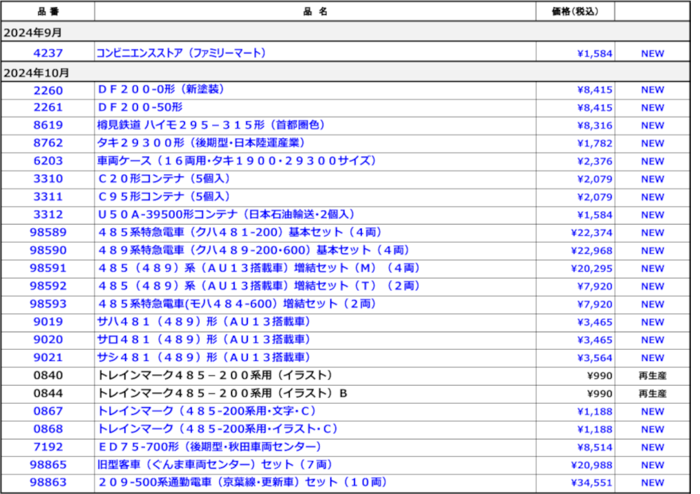Open ２０９-500系通勤電車（京葉線・更新車）セット link
Screen dimensions: 700x494
point(242,482)
